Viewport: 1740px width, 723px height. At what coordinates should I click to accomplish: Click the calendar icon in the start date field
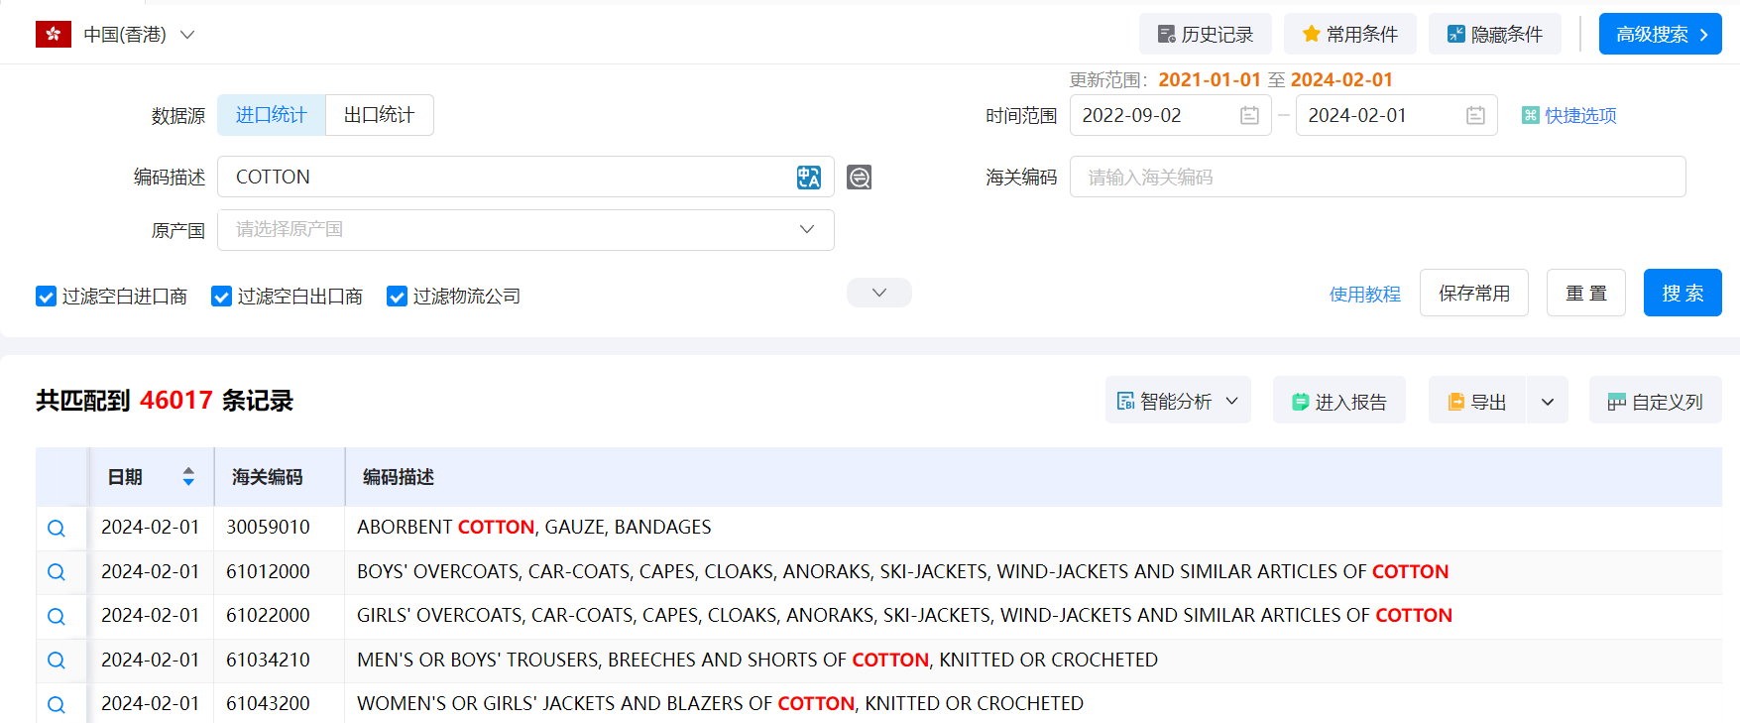(1249, 116)
